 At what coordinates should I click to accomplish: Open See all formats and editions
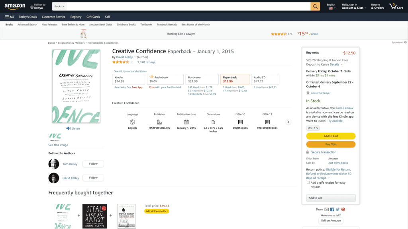pyautogui.click(x=130, y=71)
